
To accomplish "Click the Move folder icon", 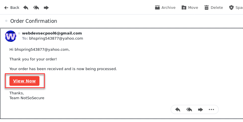I will pos(184,8).
